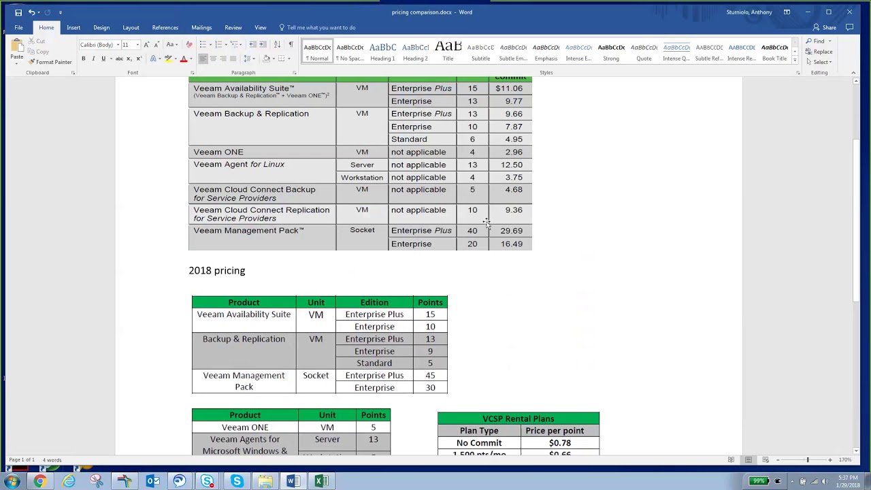Decrease paragraph indent
Viewport: 871px width, 490px height.
point(252,45)
